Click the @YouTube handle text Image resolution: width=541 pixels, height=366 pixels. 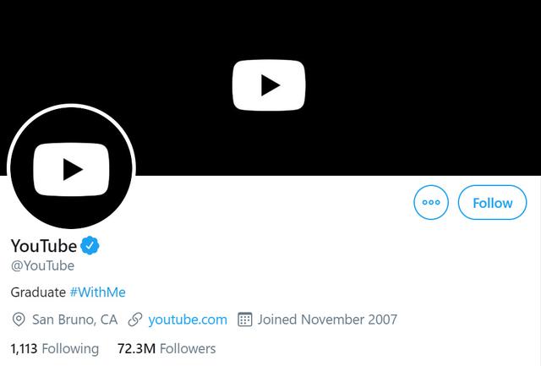click(x=42, y=265)
